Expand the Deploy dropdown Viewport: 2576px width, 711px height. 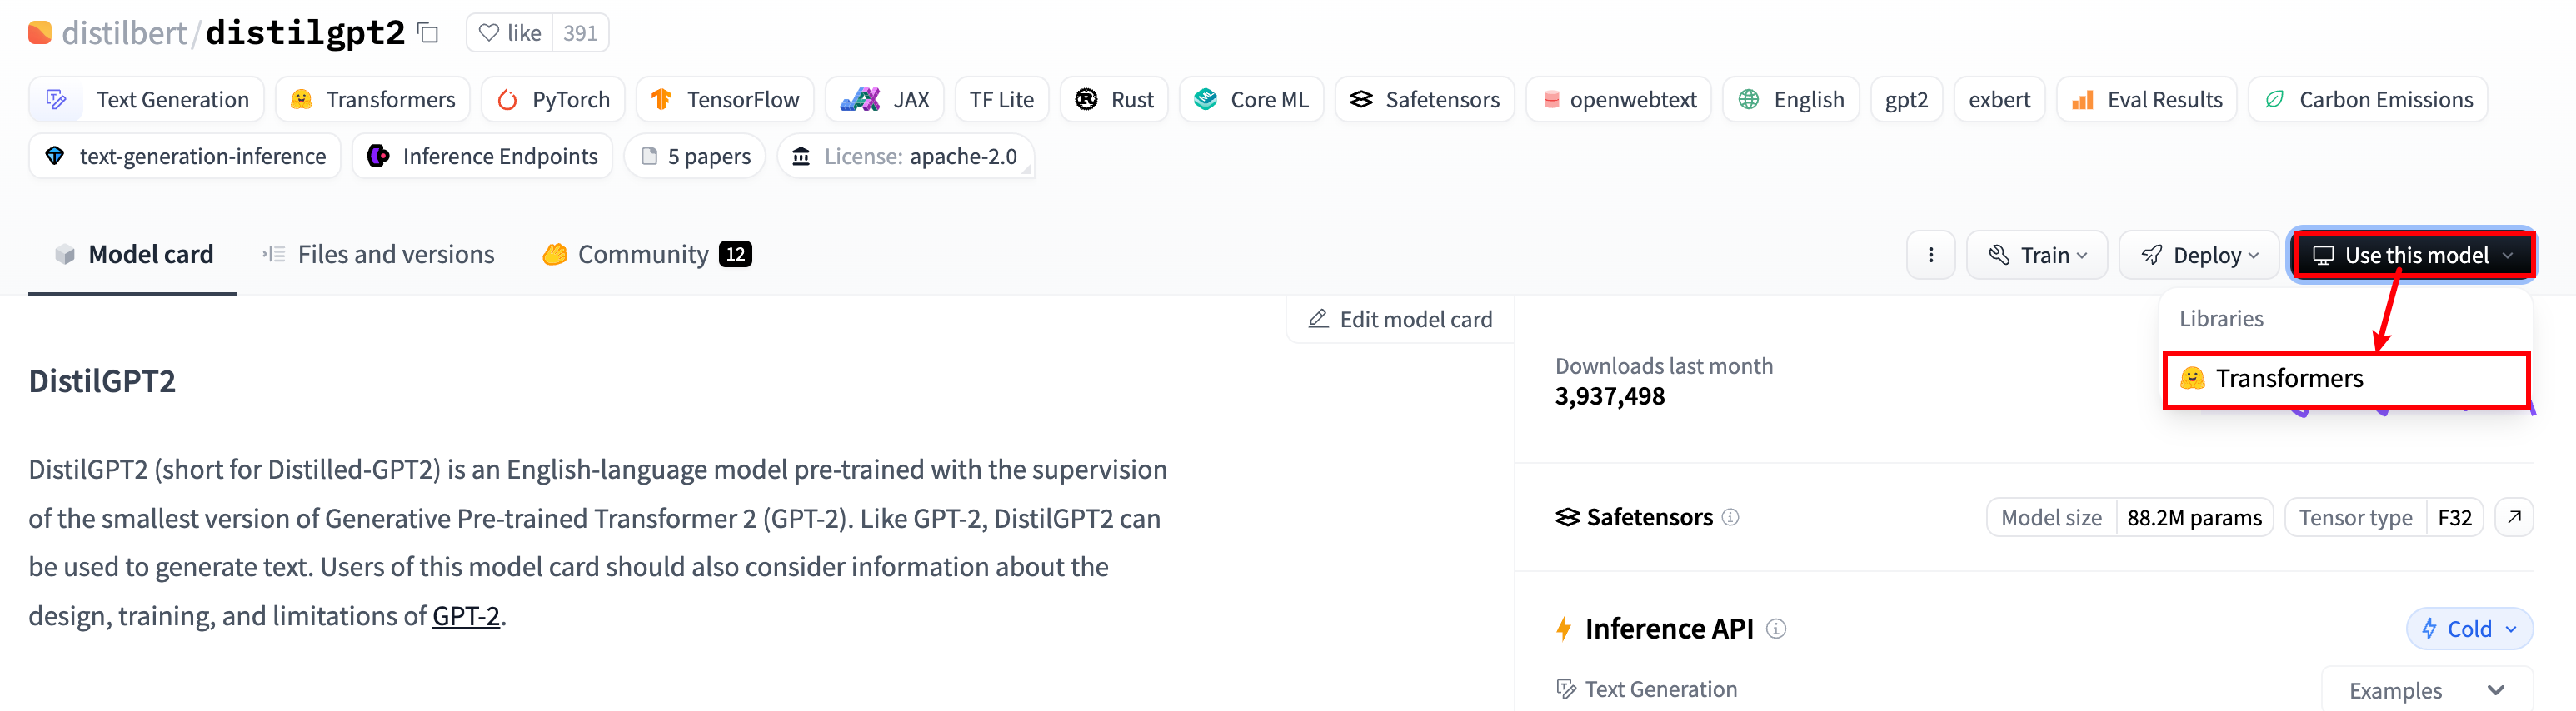coord(2198,255)
